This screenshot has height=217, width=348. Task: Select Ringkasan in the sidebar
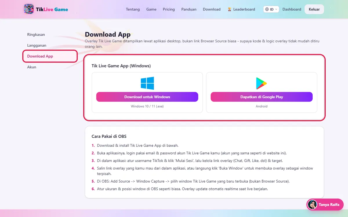(x=50, y=34)
